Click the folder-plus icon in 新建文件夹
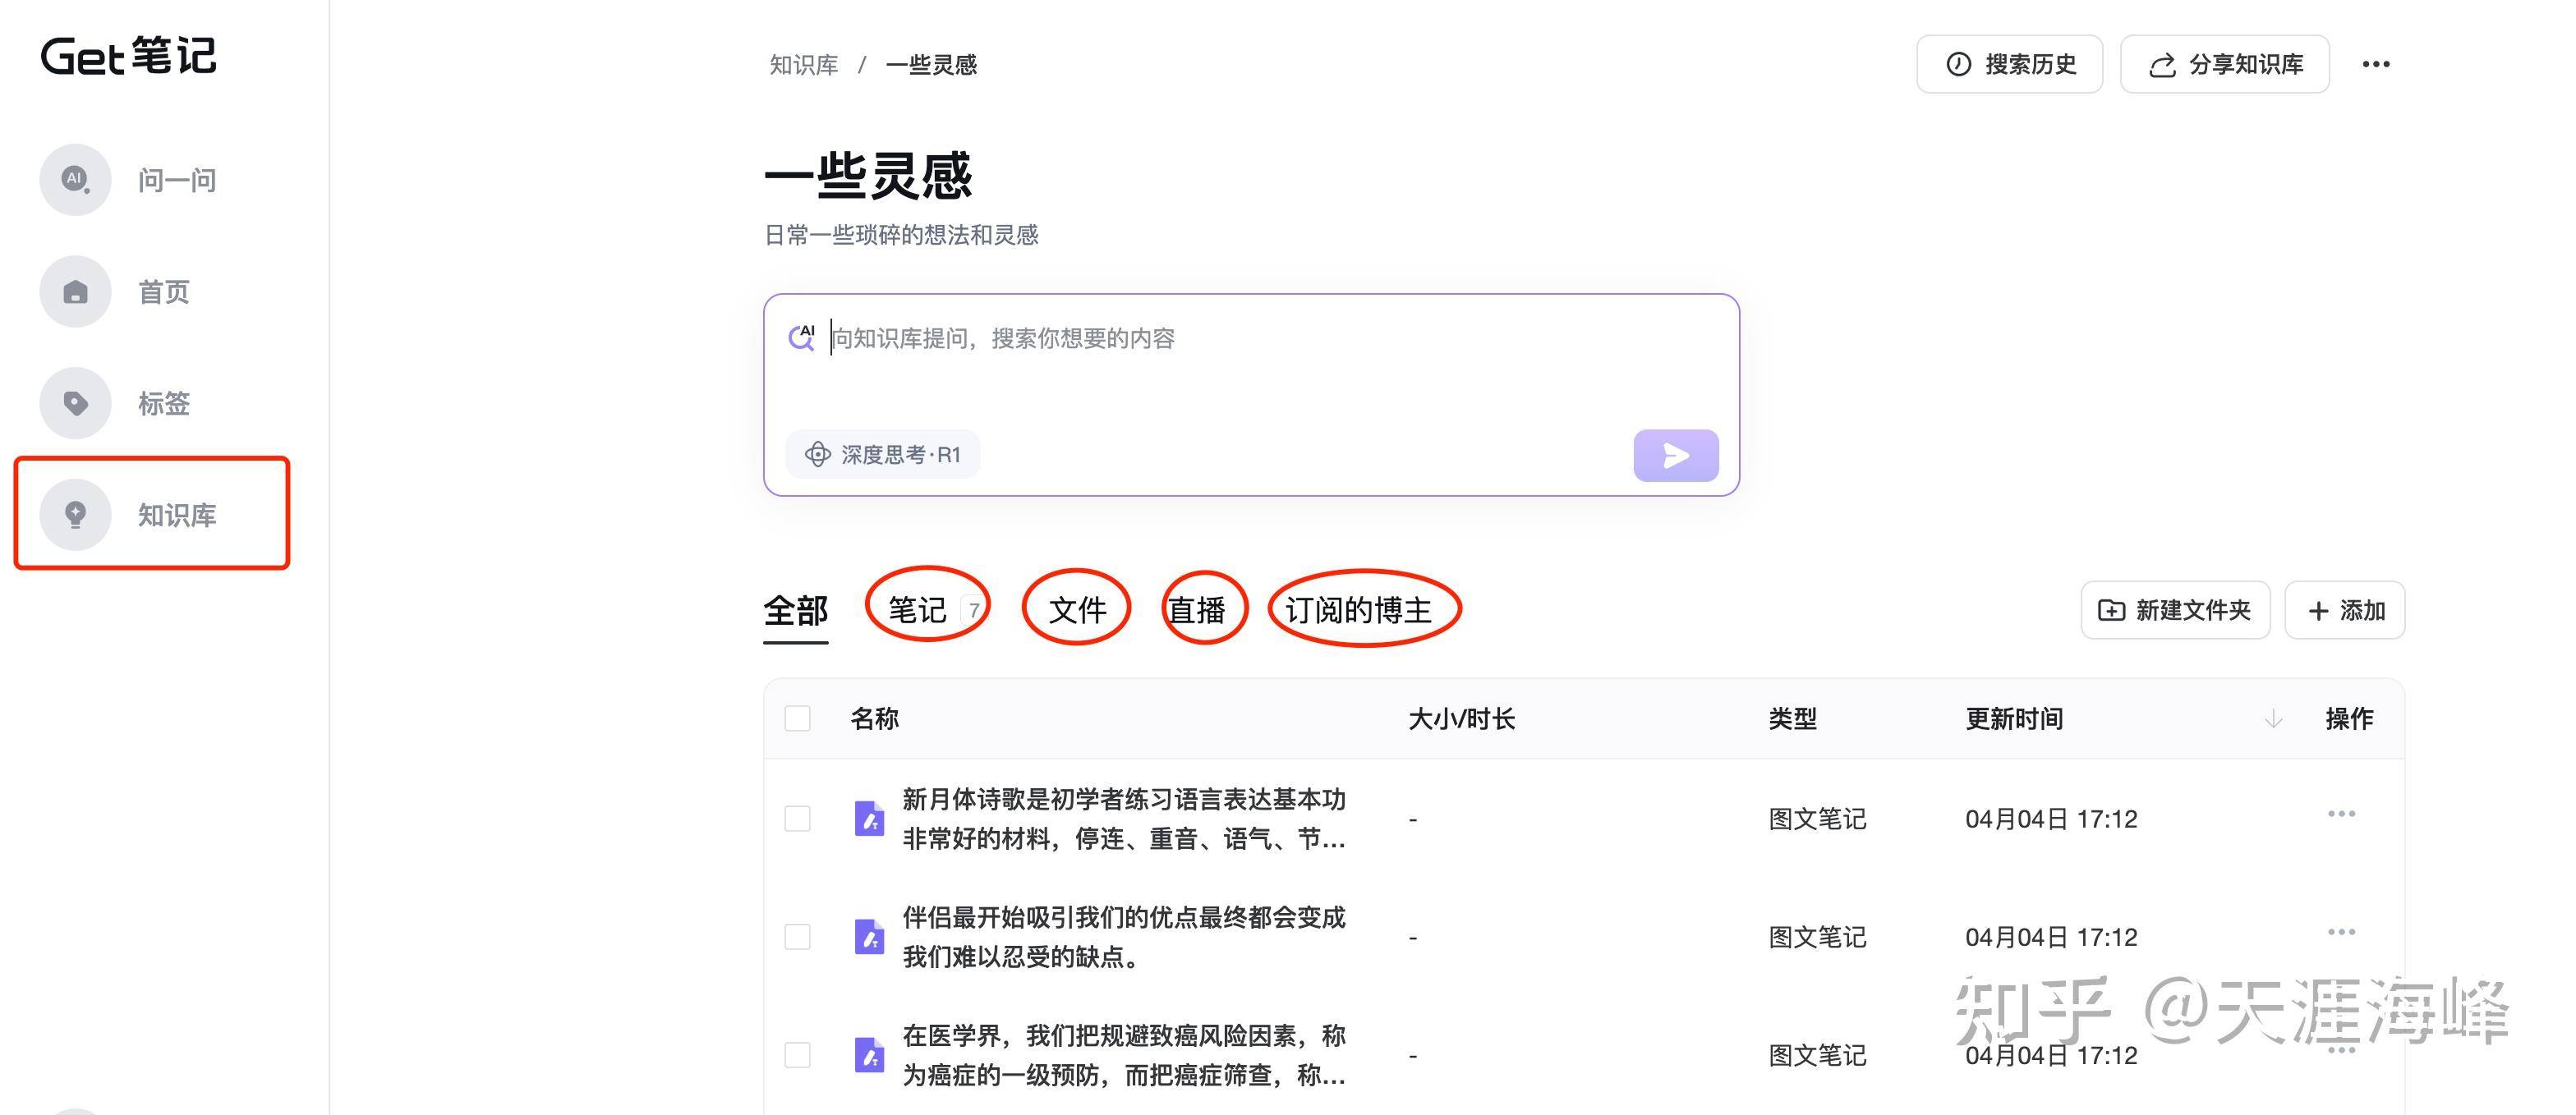Image resolution: width=2576 pixels, height=1115 pixels. click(x=2111, y=610)
